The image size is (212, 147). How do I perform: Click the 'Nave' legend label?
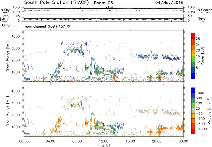[201, 18]
